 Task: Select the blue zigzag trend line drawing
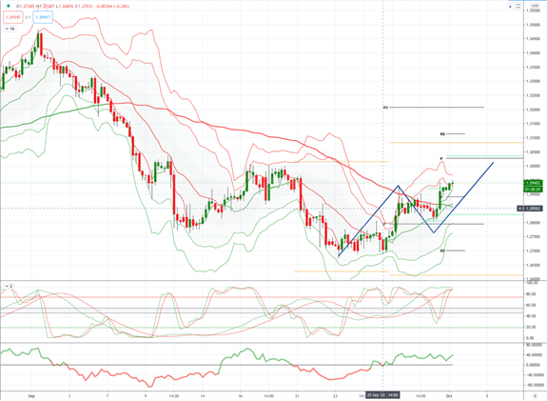point(416,209)
